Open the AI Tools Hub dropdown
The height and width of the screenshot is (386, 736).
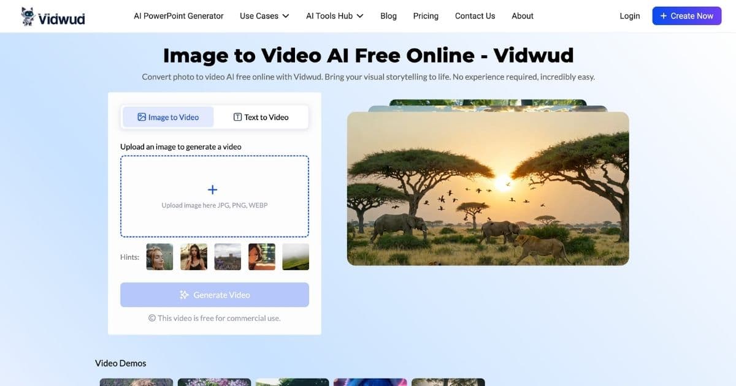click(x=334, y=16)
